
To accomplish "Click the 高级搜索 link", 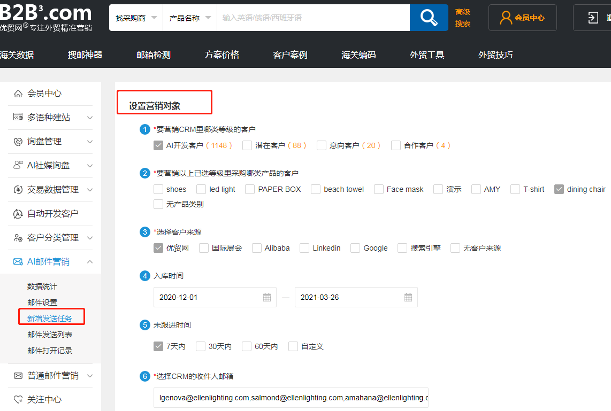I will [x=463, y=18].
